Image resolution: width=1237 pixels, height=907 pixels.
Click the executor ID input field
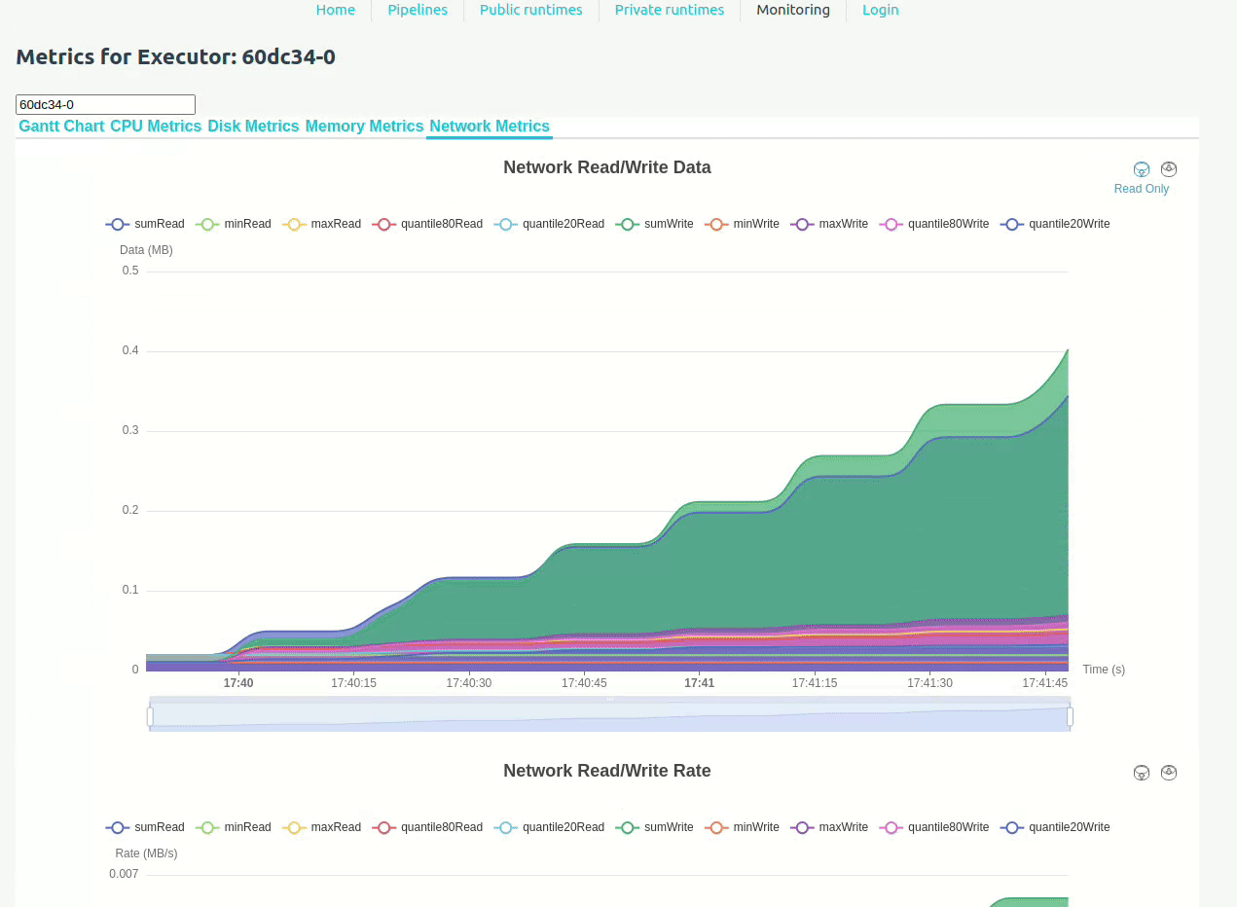point(105,104)
